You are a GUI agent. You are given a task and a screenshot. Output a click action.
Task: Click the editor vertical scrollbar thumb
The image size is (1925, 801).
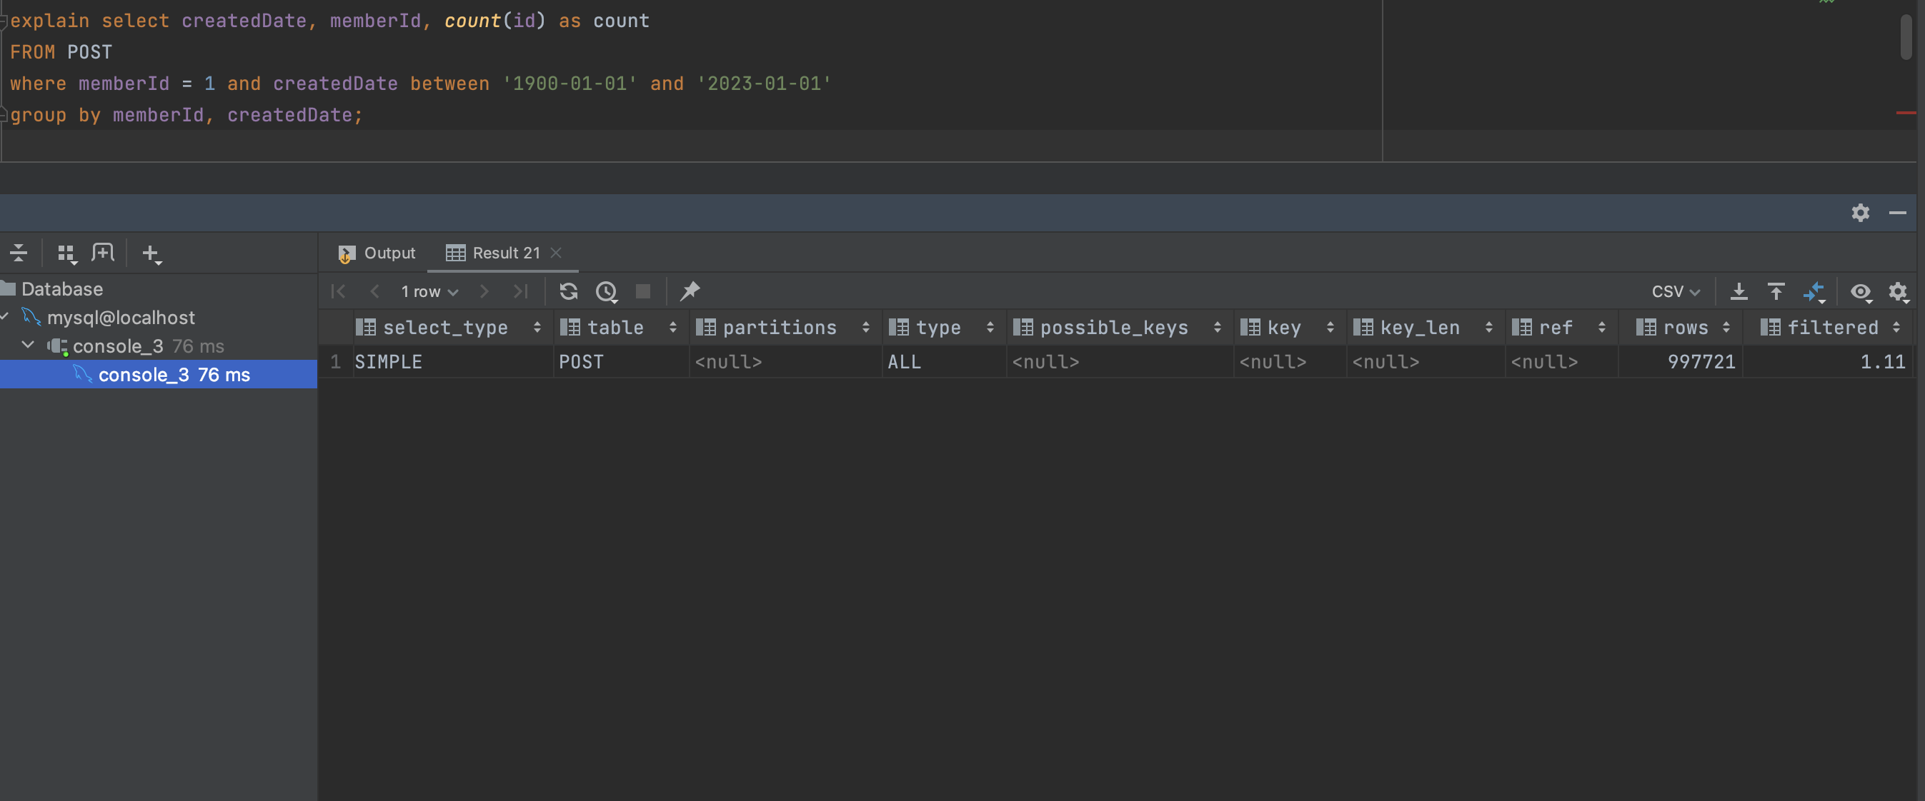pyautogui.click(x=1906, y=36)
